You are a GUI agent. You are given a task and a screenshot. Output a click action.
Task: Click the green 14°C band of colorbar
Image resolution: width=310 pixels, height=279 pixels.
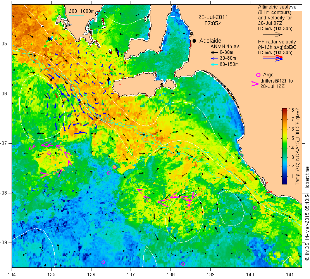[284, 148]
